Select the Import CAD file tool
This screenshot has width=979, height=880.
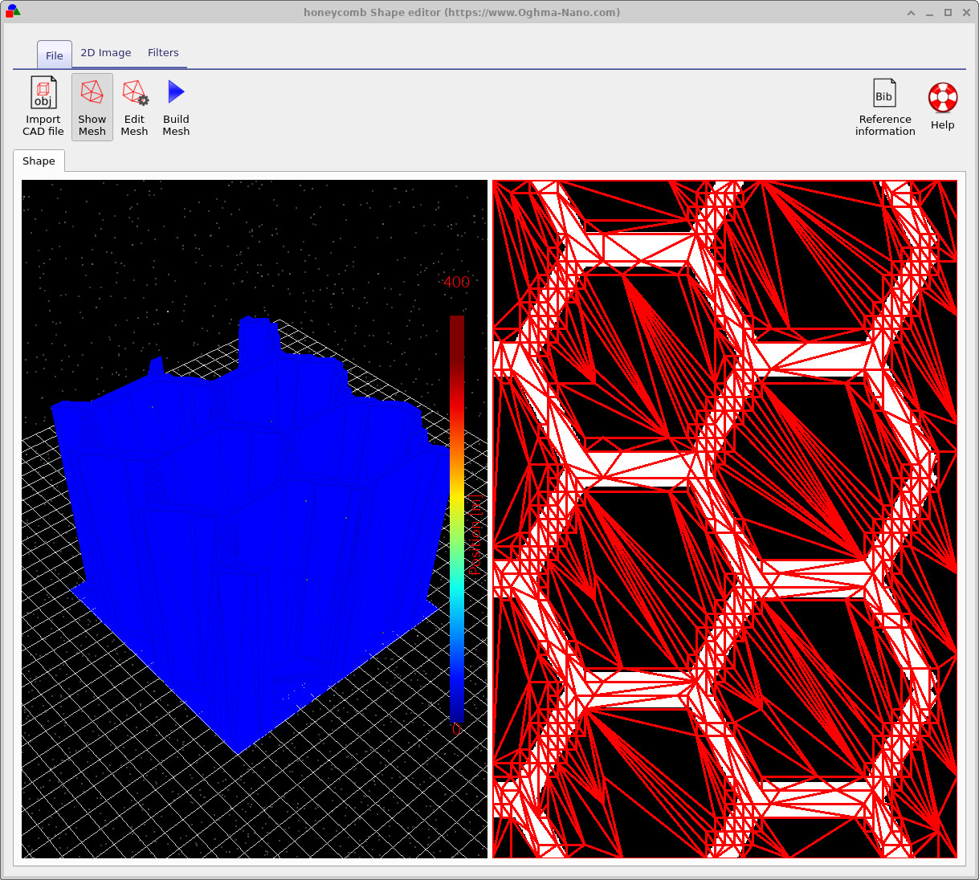click(x=43, y=107)
